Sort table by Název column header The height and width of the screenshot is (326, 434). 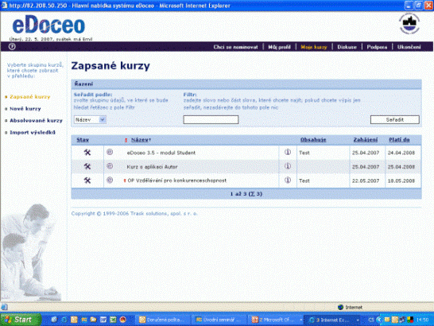140,140
